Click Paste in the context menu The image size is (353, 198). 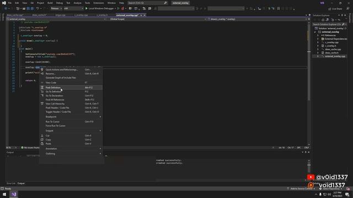(71, 144)
